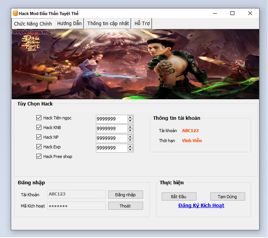The image size is (268, 238).
Task: Maximize the Hack Mod window
Action: pos(232,13)
